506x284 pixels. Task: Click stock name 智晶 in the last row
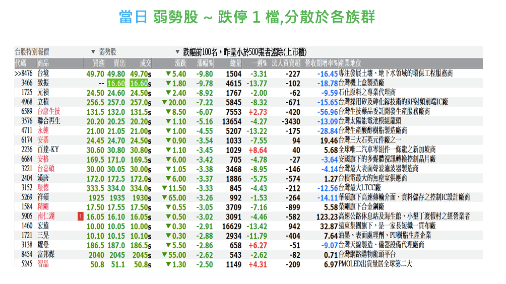pos(43,264)
